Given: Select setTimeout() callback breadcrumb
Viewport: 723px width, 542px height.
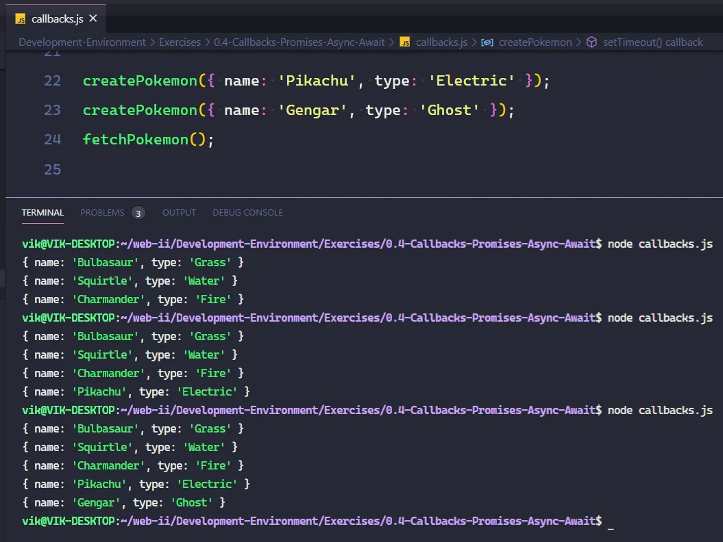Looking at the screenshot, I should (652, 42).
